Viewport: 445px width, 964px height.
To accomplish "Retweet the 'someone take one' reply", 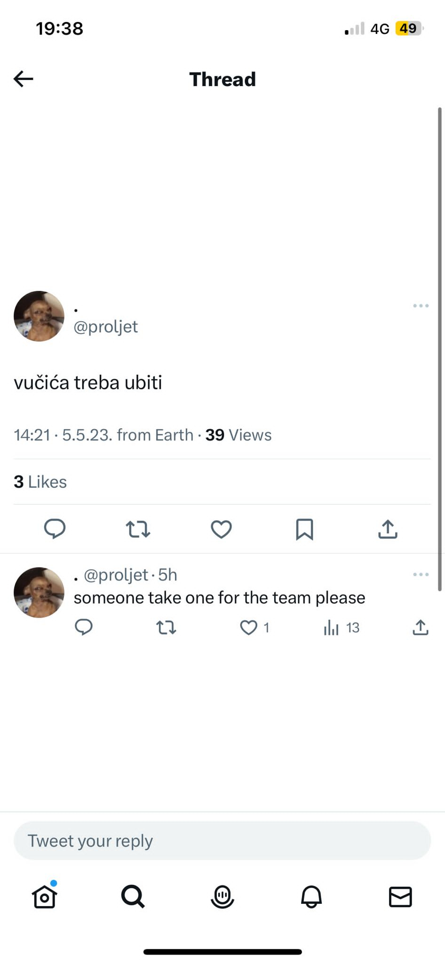I will click(x=166, y=627).
